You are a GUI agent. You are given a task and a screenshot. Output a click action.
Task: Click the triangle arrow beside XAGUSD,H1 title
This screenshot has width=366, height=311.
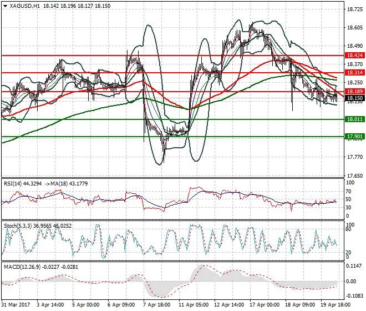coord(6,6)
